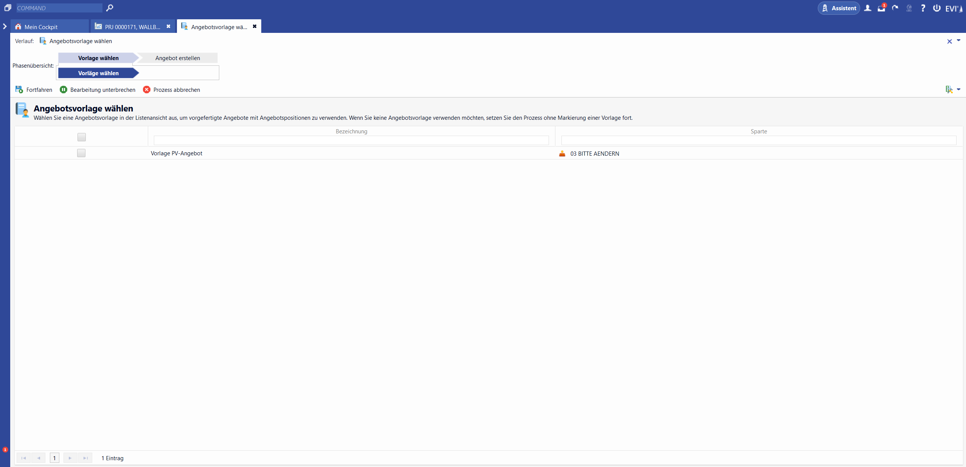Screen dimensions: 966x467
Task: Open the user profile icon
Action: pyautogui.click(x=868, y=8)
